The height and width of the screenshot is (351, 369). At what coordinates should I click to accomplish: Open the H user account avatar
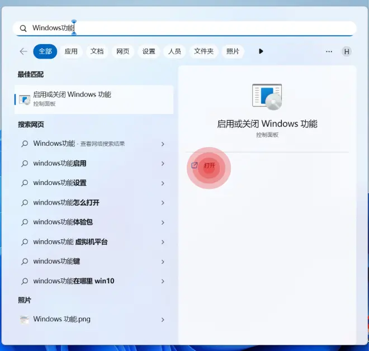pyautogui.click(x=347, y=51)
